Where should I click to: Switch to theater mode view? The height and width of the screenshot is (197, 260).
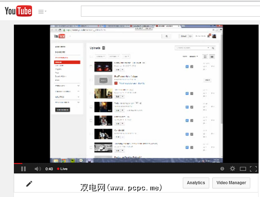point(243,169)
